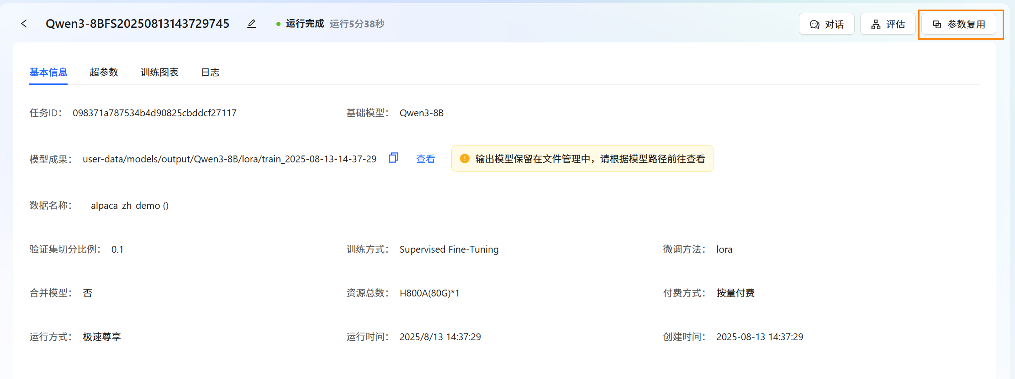
Task: Click the 运行完成 status indicator
Action: point(304,24)
